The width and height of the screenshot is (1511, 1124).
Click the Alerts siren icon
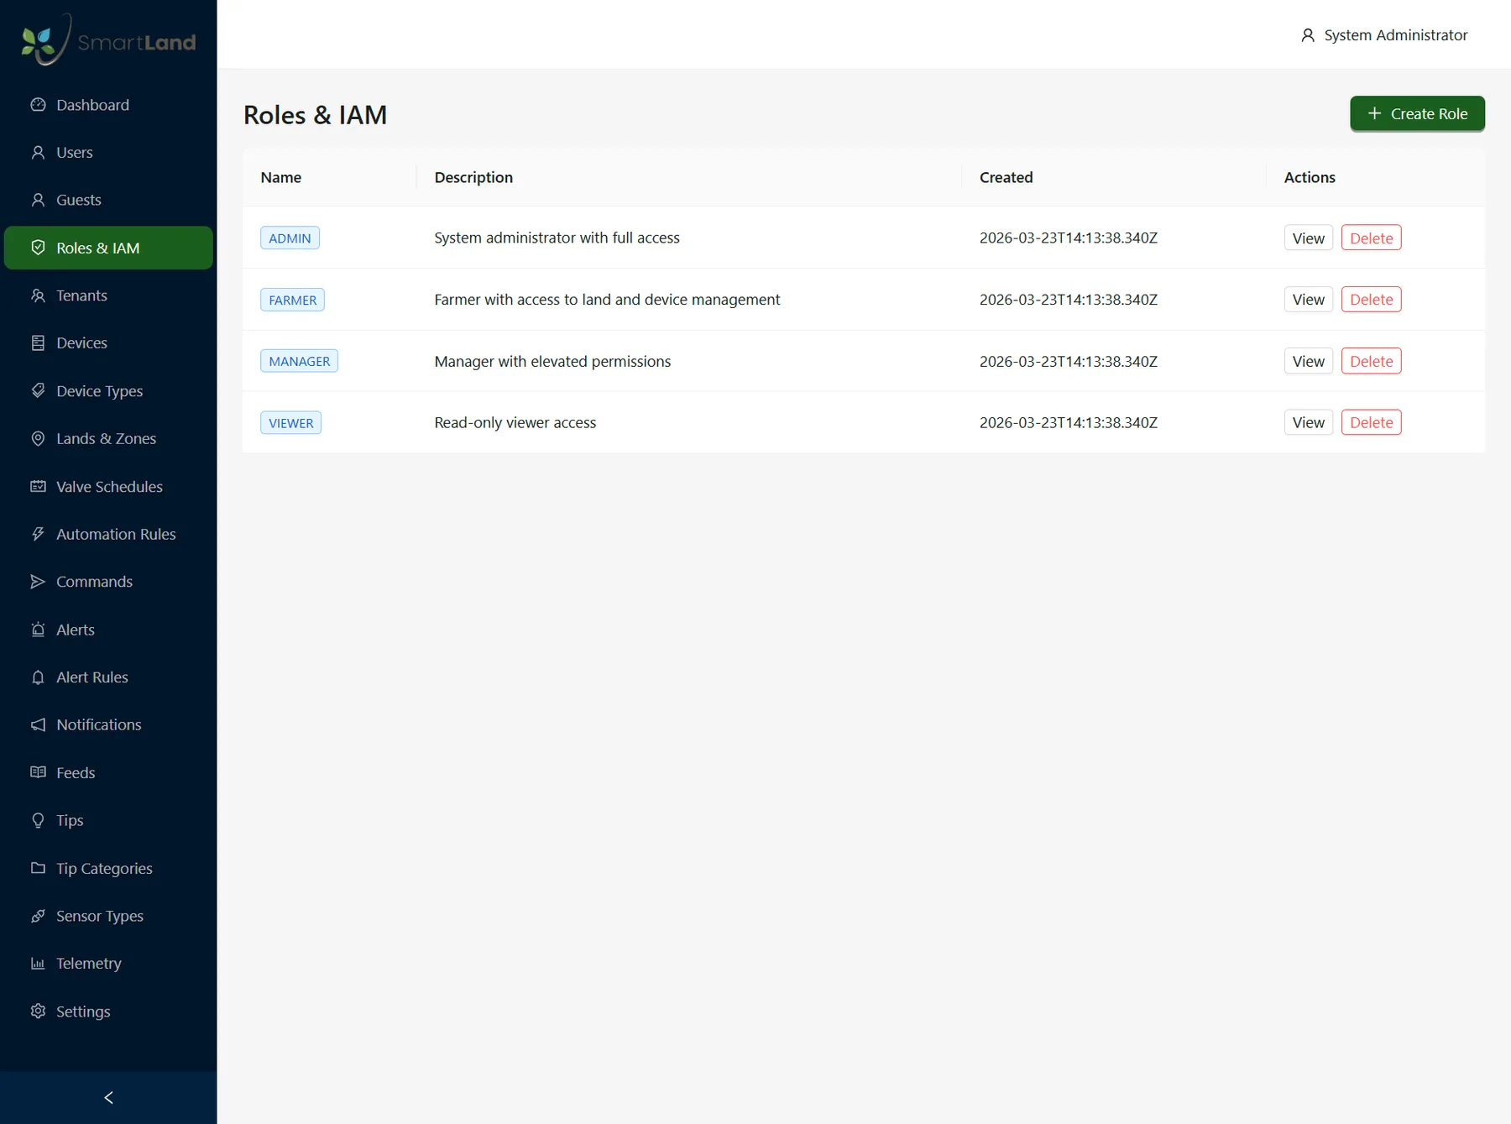coord(38,630)
